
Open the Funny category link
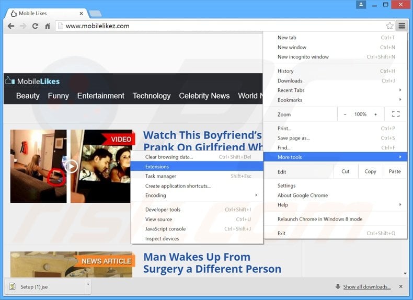[x=58, y=96]
